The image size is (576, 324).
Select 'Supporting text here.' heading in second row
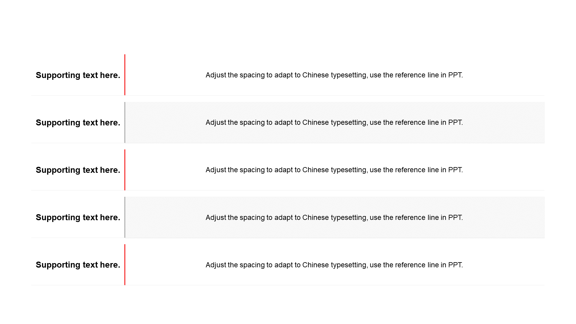point(78,122)
